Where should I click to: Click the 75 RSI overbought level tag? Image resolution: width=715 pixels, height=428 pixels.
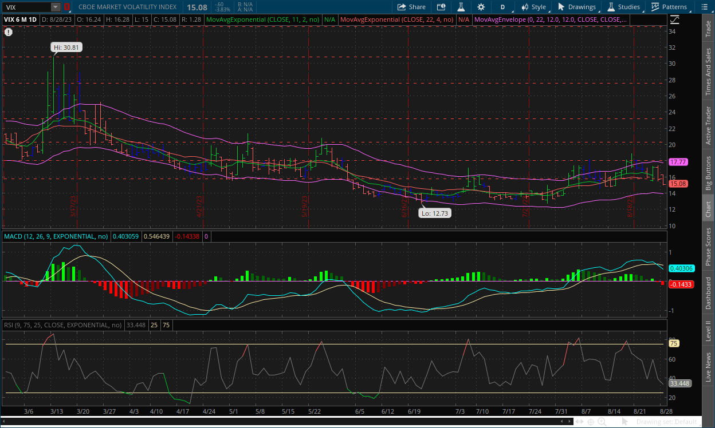[x=674, y=343]
